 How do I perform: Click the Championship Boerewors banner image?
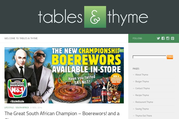coord(64,75)
